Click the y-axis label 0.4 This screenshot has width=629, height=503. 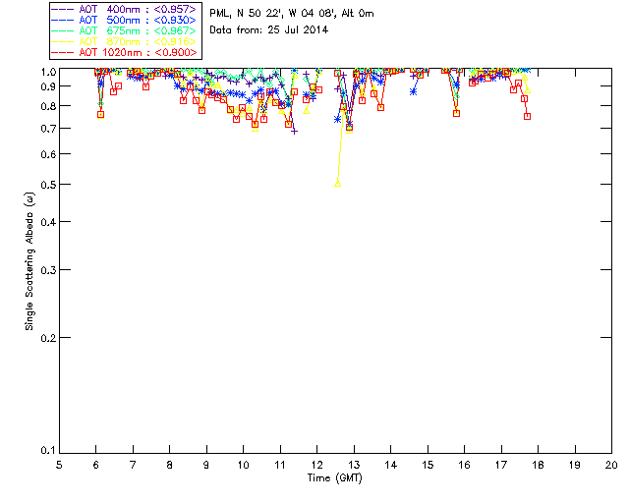48,222
